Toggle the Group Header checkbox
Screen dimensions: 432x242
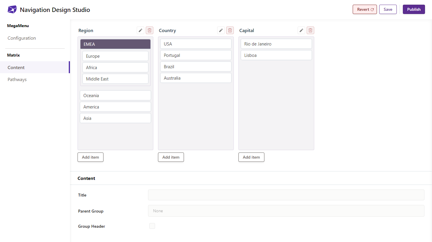[152, 226]
